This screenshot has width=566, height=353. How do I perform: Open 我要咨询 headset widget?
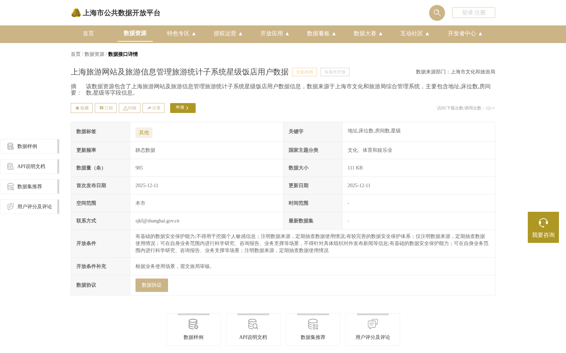pos(543,227)
